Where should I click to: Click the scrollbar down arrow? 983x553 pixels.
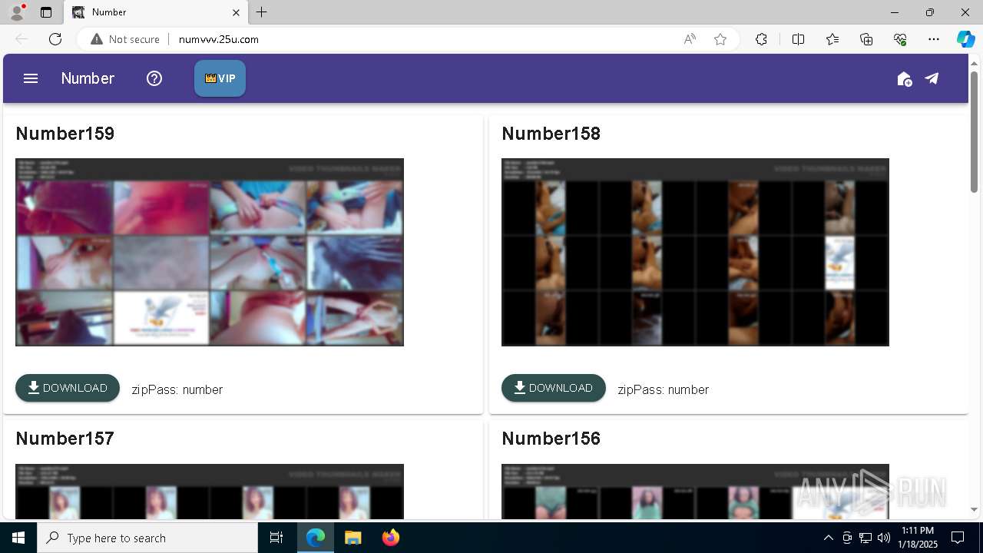[974, 509]
